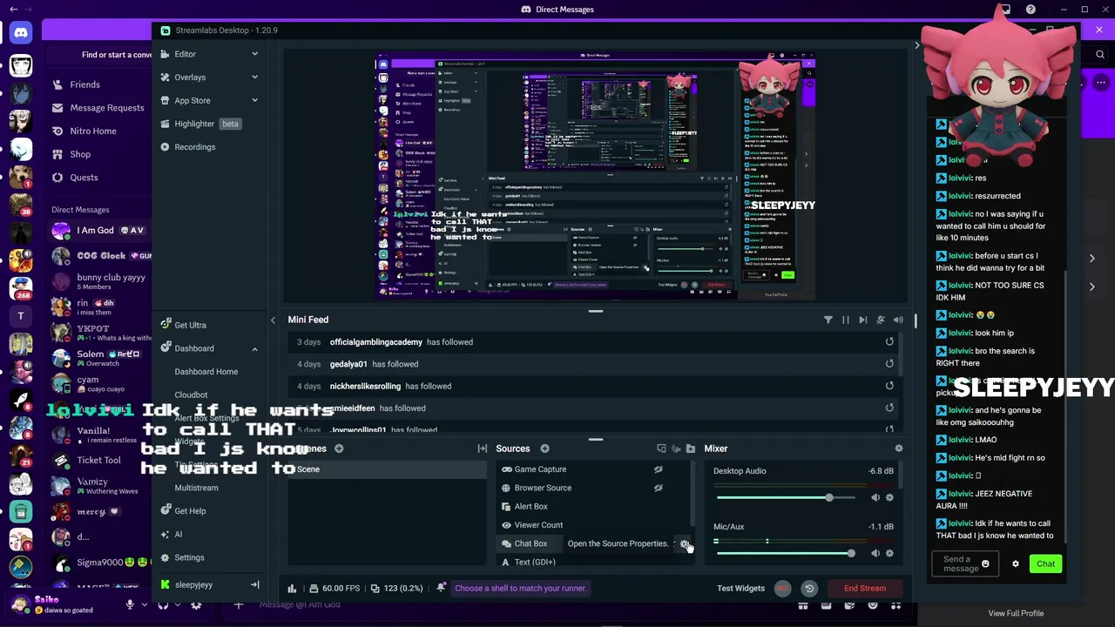Expand the Overlays menu chevron

(254, 78)
